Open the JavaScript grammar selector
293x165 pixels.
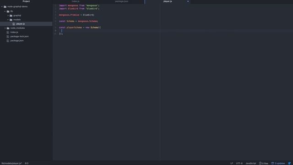(251, 163)
